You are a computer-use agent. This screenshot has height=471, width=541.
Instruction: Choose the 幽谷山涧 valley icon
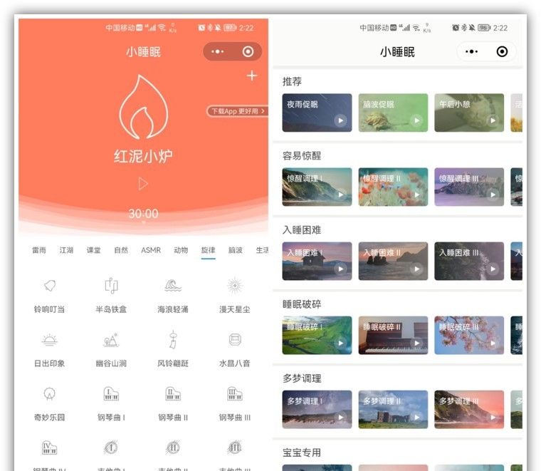111,340
